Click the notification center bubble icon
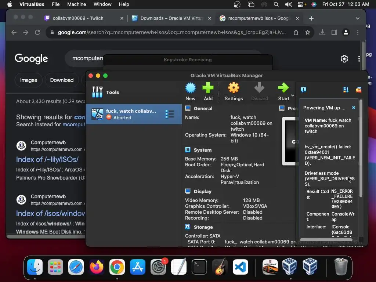 pyautogui.click(x=303, y=90)
